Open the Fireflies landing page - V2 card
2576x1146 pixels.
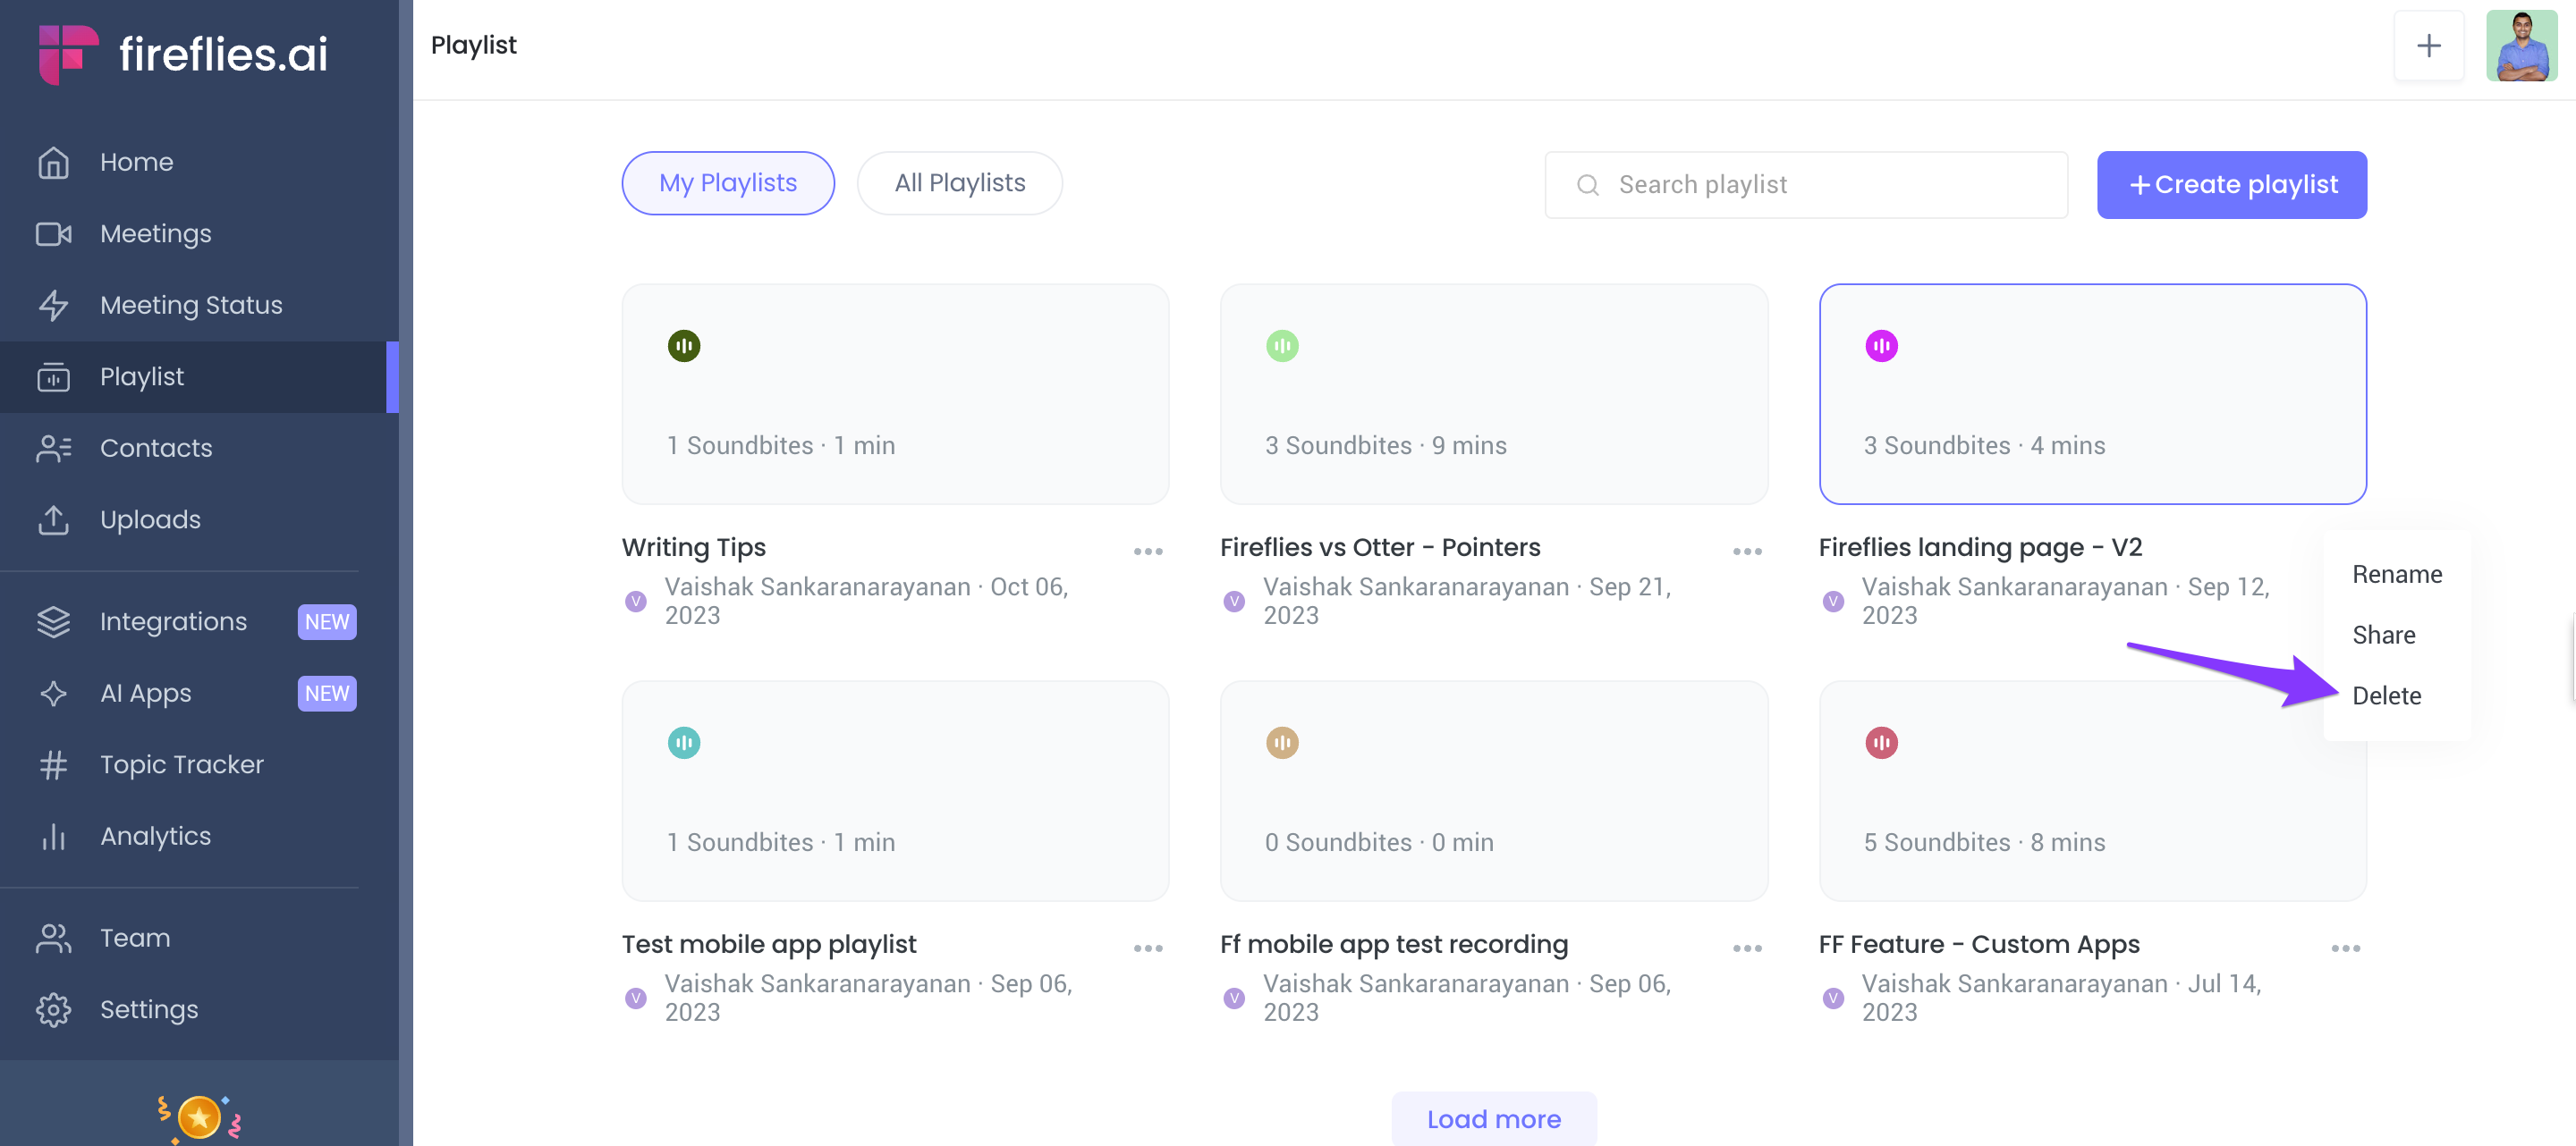pos(2092,394)
